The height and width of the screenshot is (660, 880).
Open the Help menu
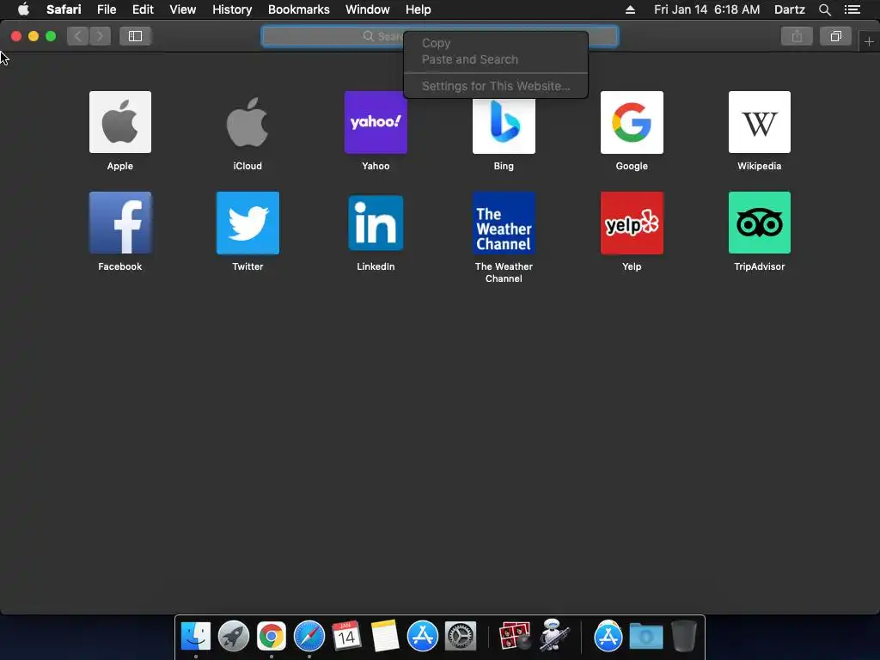tap(419, 9)
